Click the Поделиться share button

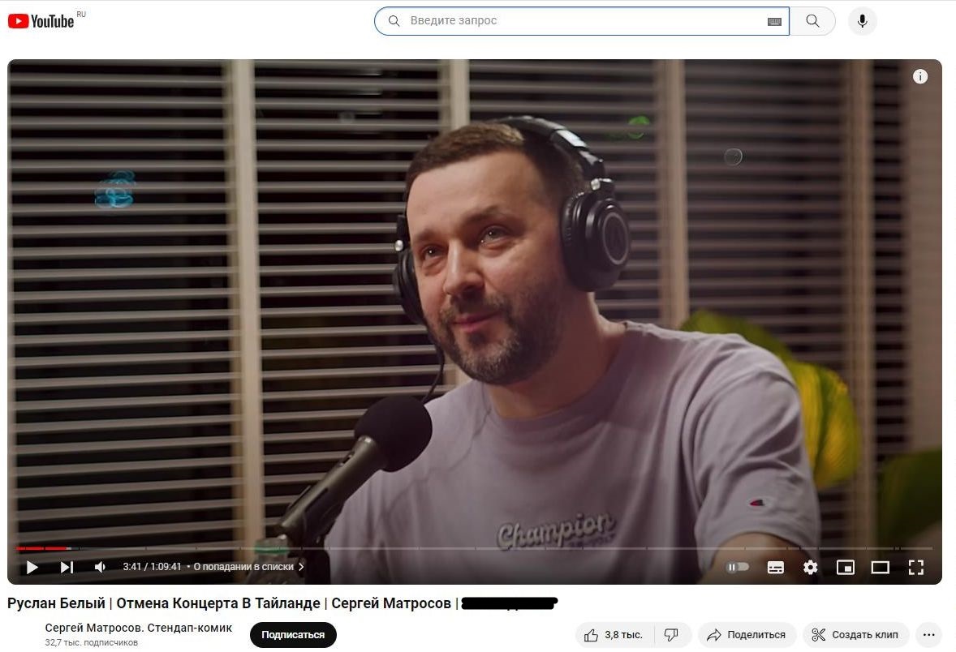[746, 635]
